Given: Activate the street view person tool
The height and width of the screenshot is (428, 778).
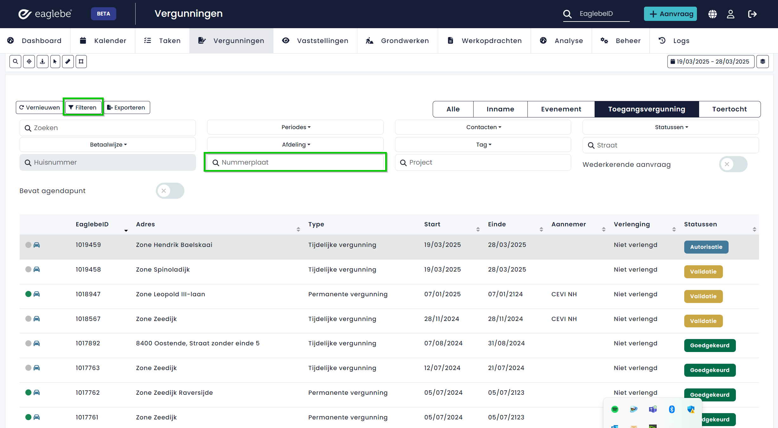Looking at the screenshot, I should (42, 61).
